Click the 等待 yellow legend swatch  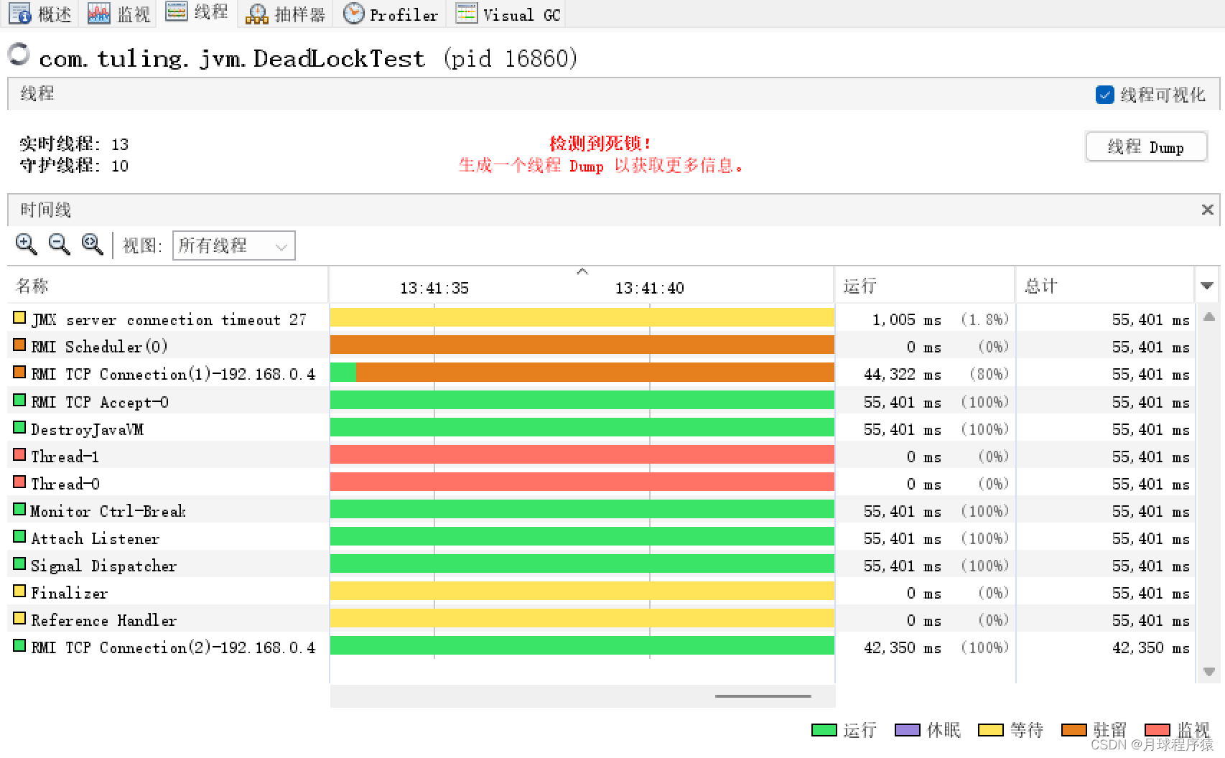click(x=991, y=730)
